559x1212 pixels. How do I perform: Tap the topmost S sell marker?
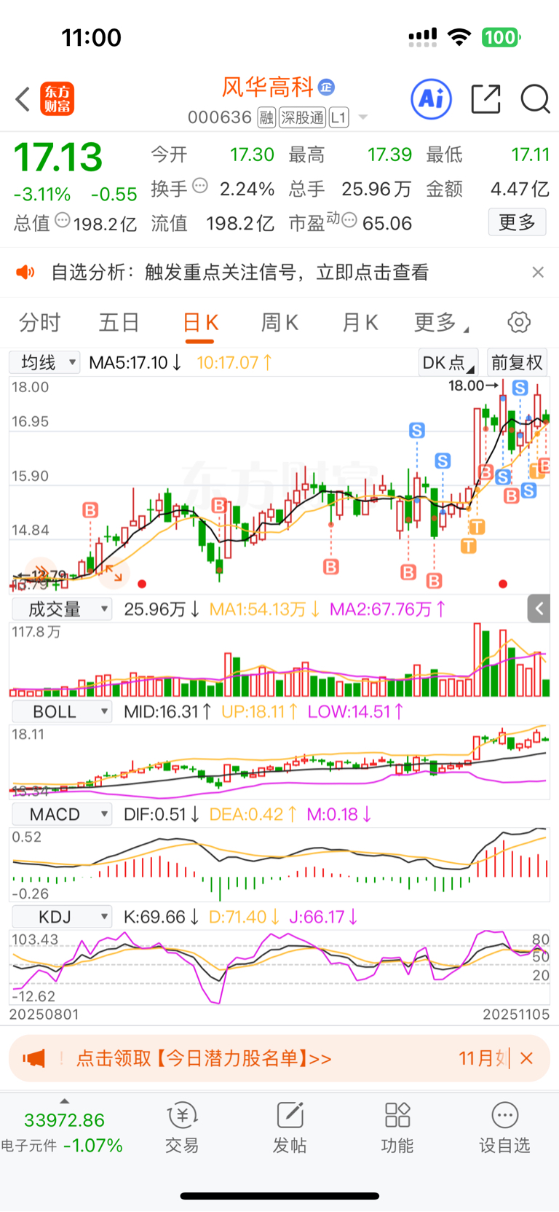click(520, 388)
